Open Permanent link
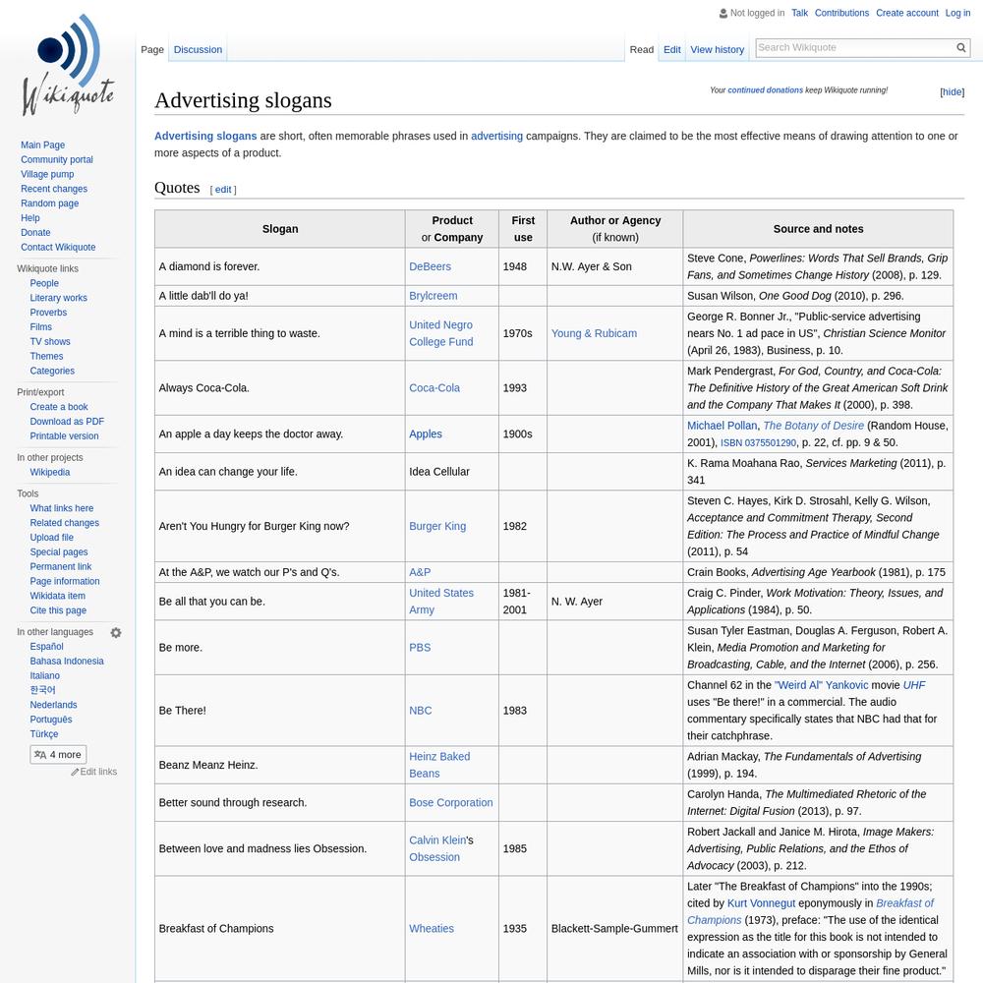 61,567
